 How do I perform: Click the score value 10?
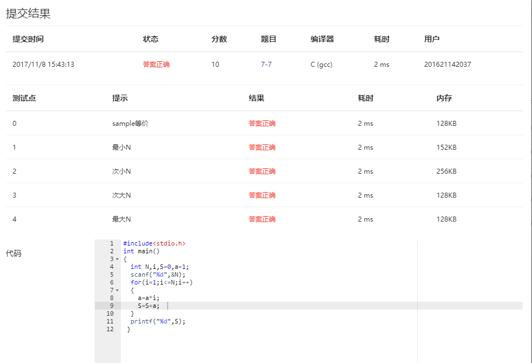pos(216,65)
